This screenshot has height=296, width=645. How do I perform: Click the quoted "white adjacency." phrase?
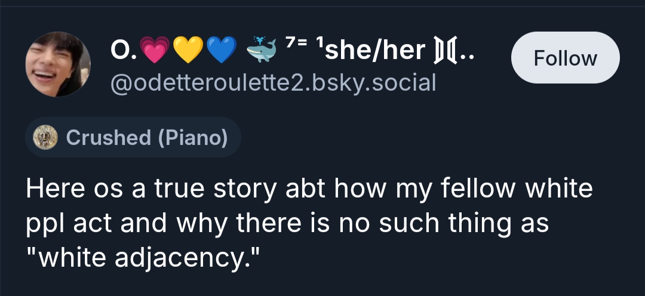pyautogui.click(x=143, y=259)
